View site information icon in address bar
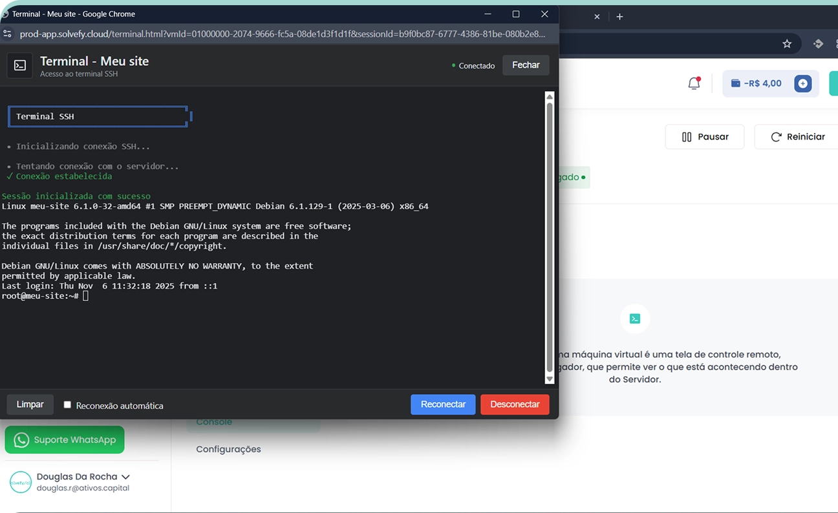Image resolution: width=838 pixels, height=513 pixels. (6, 34)
